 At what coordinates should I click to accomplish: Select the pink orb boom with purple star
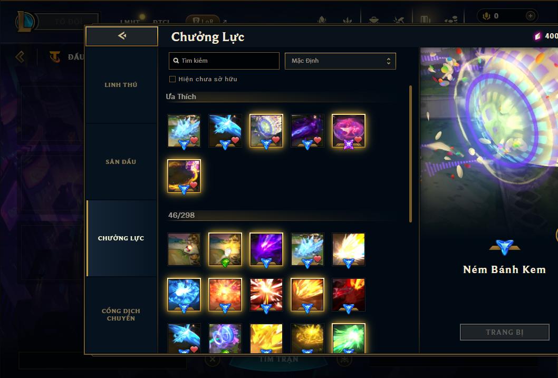pos(349,131)
